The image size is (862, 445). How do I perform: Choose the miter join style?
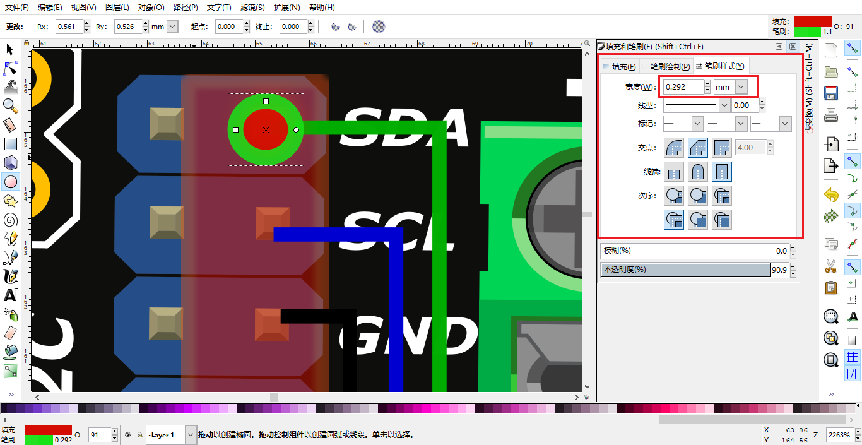(722, 148)
